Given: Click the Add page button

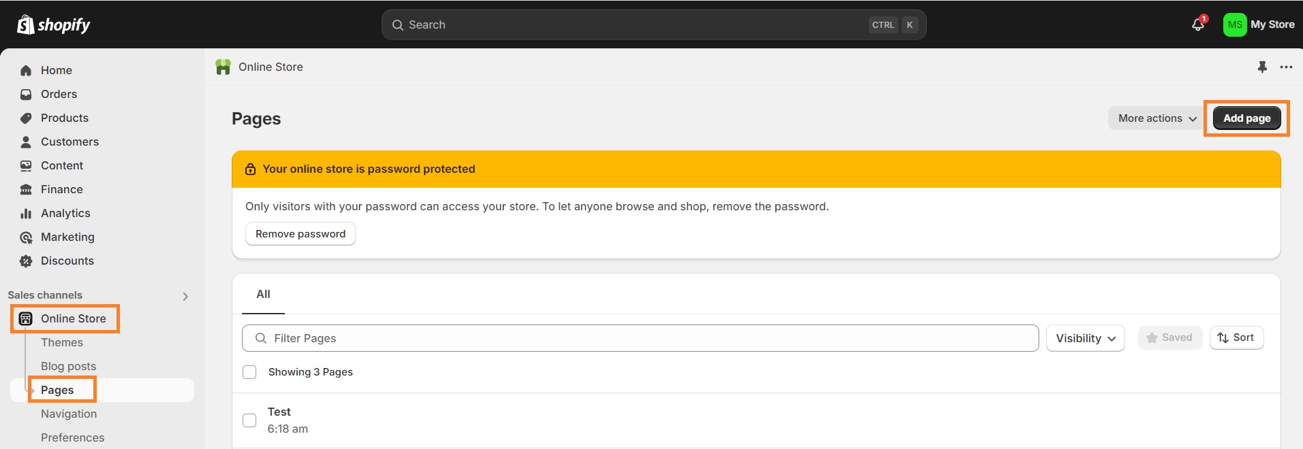Looking at the screenshot, I should 1246,118.
